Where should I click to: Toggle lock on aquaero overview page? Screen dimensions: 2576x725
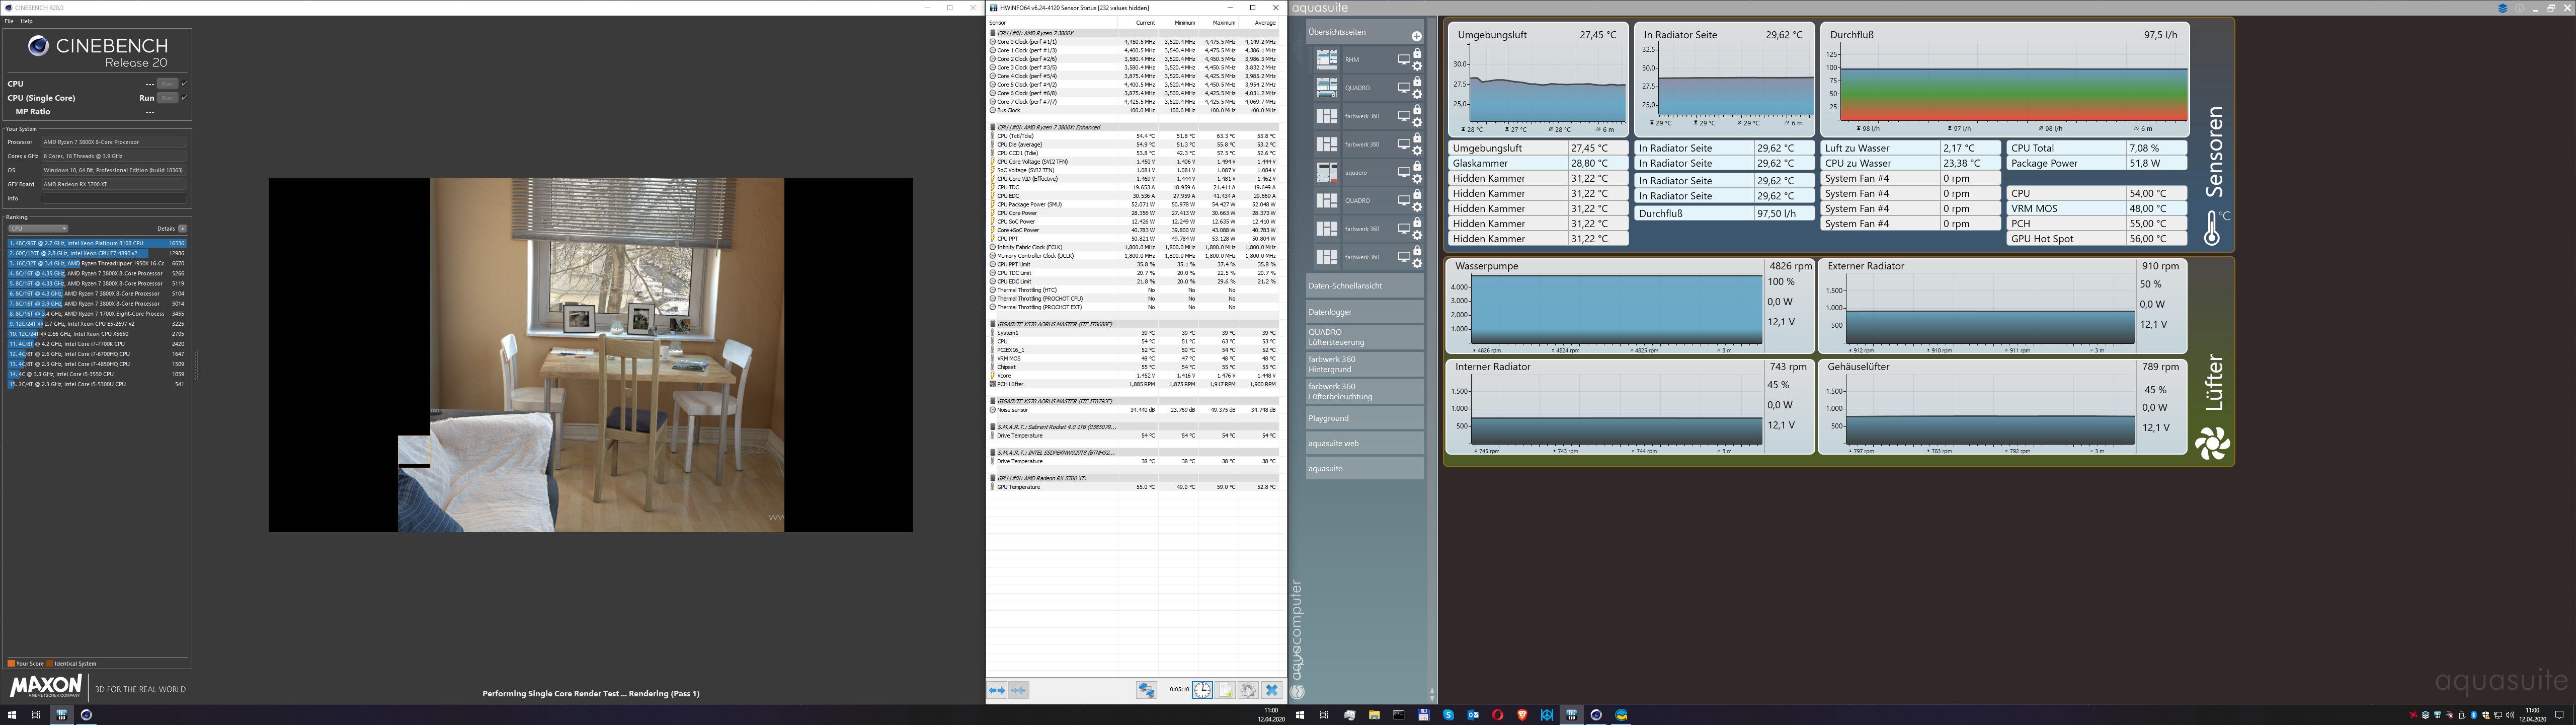click(1417, 166)
